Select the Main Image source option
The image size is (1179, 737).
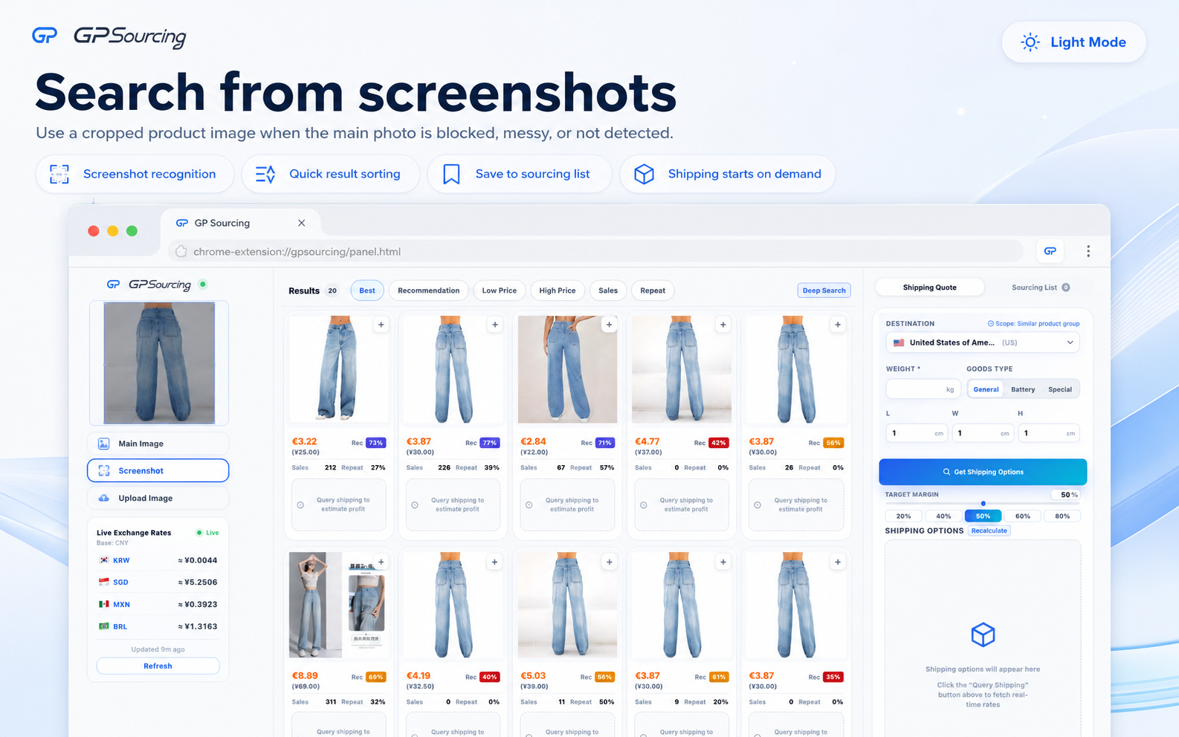click(158, 444)
